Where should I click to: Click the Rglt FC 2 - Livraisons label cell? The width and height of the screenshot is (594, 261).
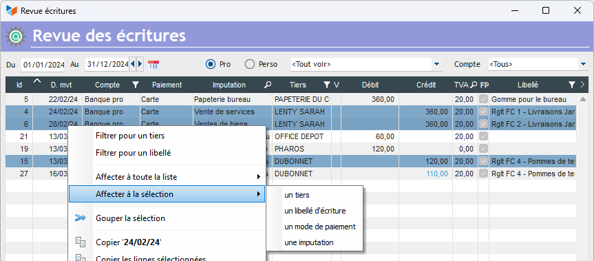click(533, 124)
